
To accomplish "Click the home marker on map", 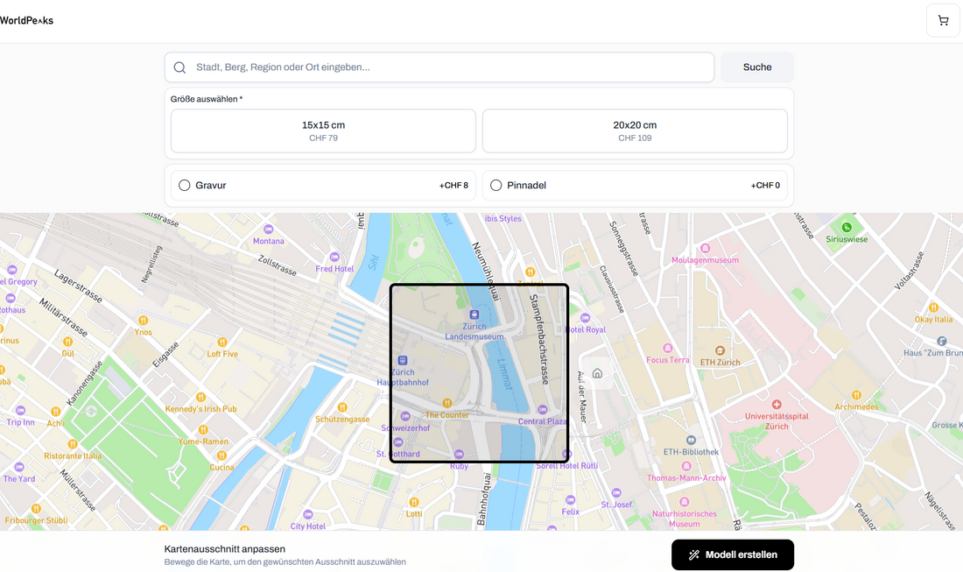I will [597, 373].
